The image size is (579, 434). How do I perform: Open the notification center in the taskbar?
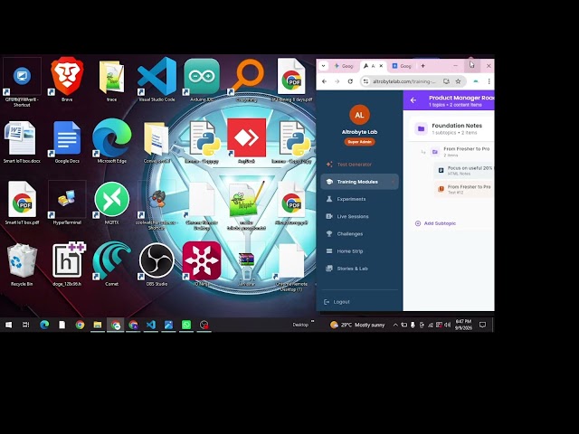tap(482, 325)
